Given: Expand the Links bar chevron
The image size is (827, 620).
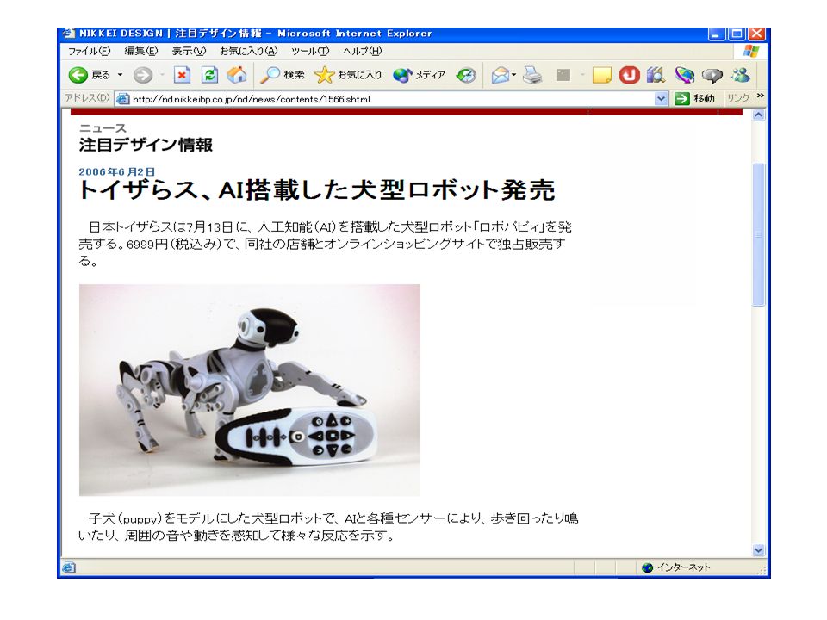Looking at the screenshot, I should (x=760, y=96).
